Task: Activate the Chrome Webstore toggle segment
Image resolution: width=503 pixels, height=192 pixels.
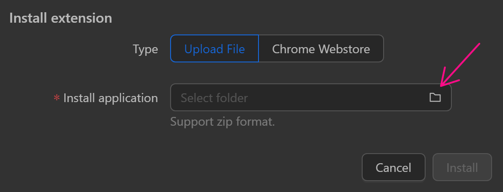Action: pos(321,49)
